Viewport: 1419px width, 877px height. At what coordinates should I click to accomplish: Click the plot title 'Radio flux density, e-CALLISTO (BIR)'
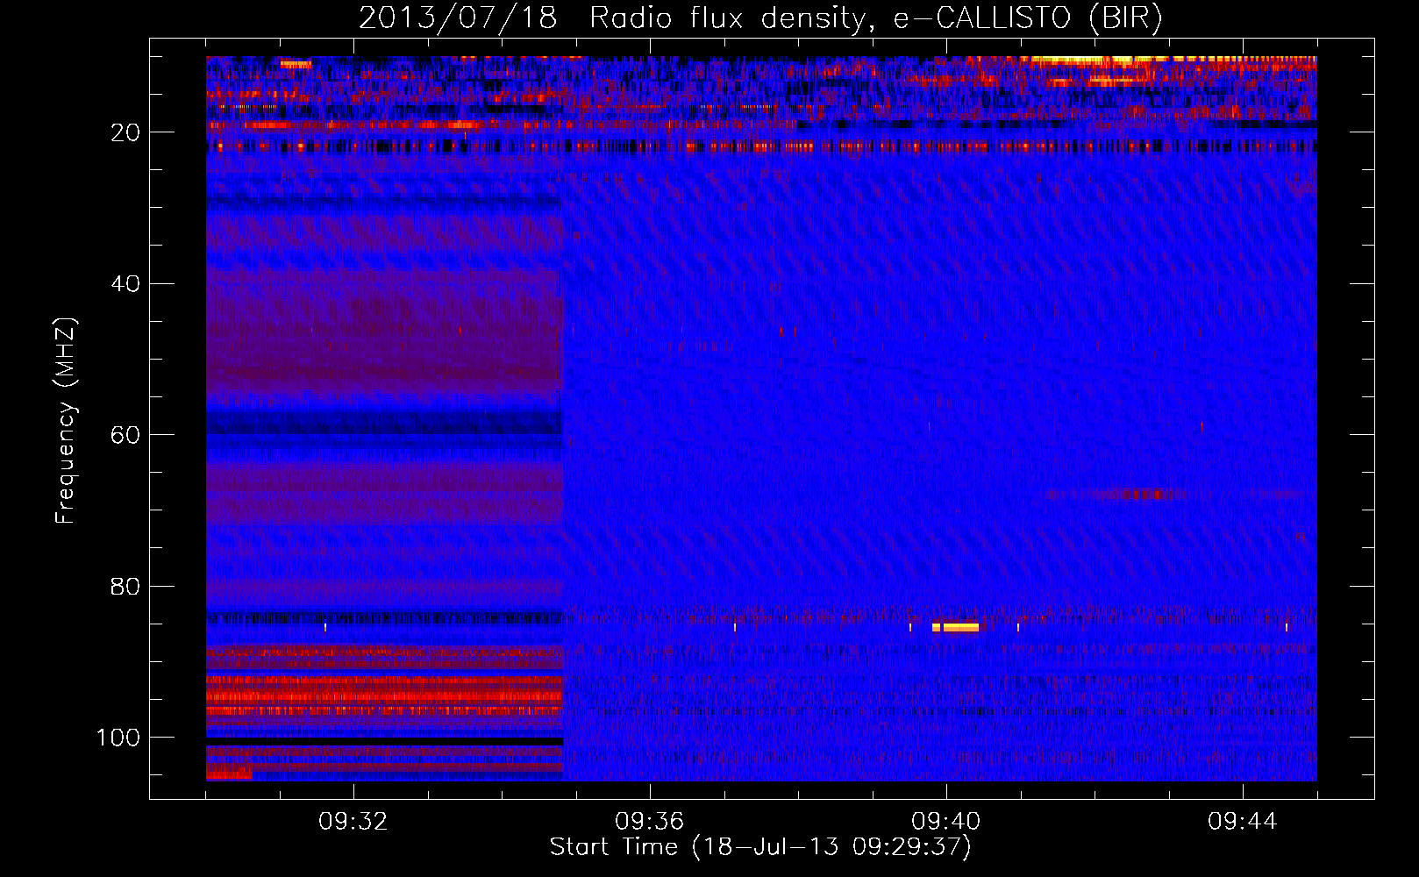click(875, 18)
